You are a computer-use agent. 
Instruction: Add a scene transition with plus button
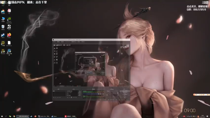(x=114, y=93)
